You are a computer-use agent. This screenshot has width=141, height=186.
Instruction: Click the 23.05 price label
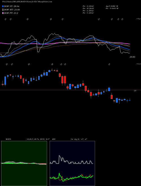click(x=132, y=57)
